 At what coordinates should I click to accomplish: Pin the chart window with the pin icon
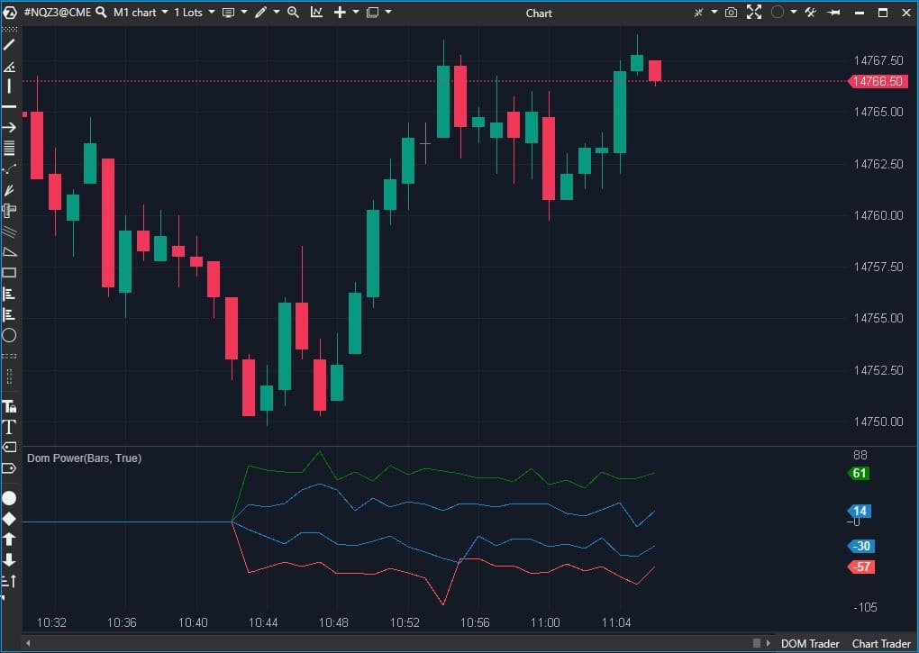point(833,13)
